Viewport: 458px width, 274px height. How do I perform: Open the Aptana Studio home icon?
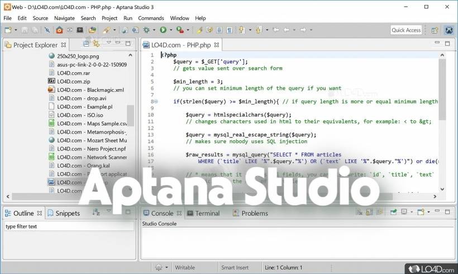coord(59,30)
